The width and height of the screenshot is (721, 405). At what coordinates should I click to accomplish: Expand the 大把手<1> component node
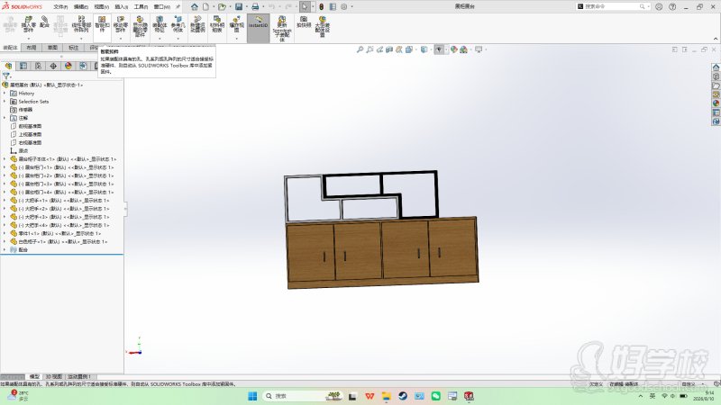(x=5, y=200)
